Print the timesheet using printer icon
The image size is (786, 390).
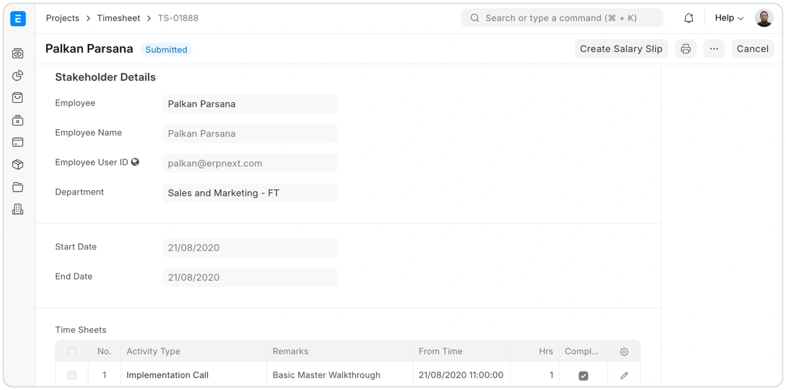click(686, 49)
